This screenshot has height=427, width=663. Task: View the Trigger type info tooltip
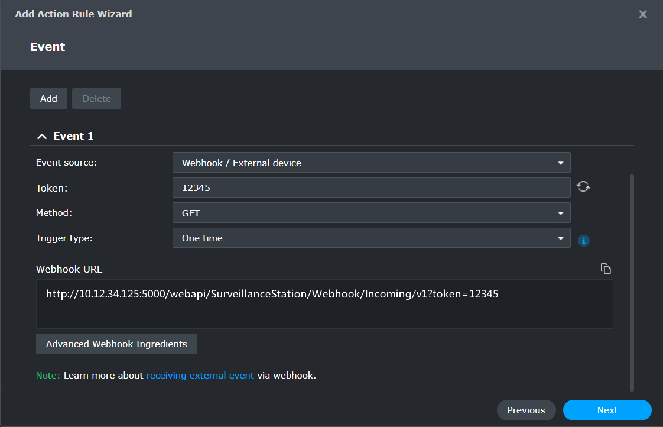coord(584,241)
